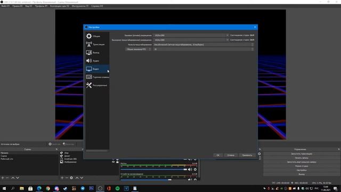This screenshot has height=192, width=341.
Task: Open the Windows Start menu
Action: click(4, 188)
